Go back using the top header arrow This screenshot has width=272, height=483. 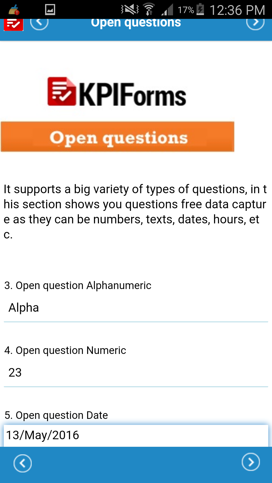click(39, 23)
